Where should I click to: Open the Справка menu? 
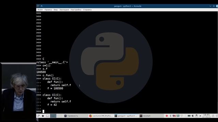pos(87,10)
